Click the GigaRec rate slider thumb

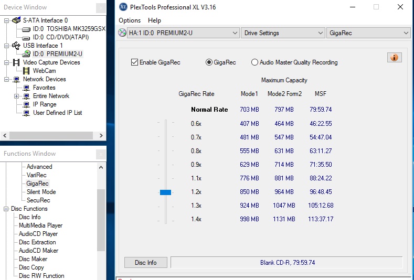pyautogui.click(x=165, y=192)
